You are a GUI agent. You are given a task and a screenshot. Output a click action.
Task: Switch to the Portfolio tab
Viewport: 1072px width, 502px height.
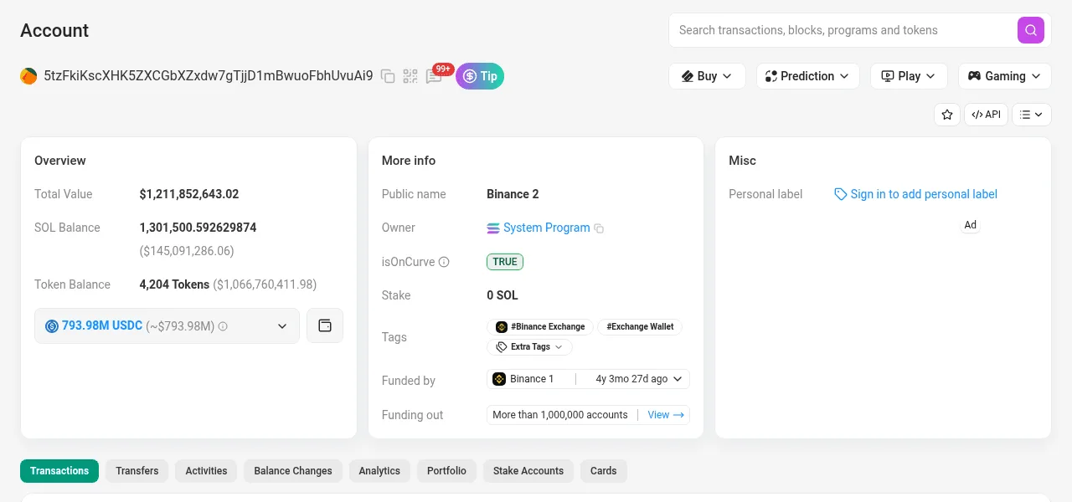pyautogui.click(x=446, y=471)
